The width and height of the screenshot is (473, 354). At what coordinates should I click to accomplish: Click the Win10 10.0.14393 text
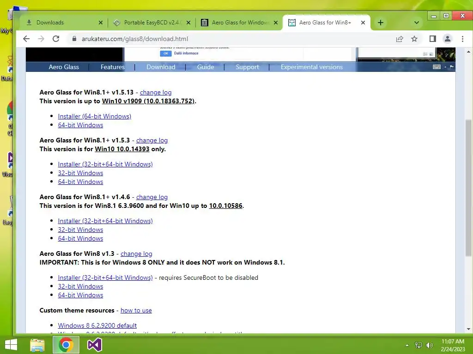122,149
